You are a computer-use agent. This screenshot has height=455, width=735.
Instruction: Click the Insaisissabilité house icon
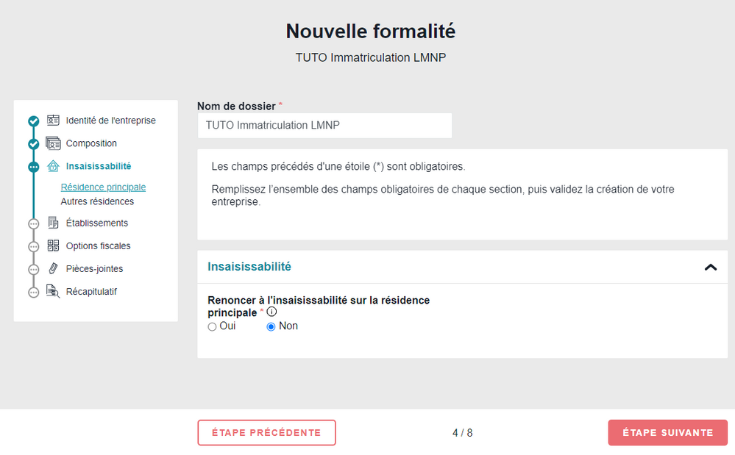tap(53, 166)
